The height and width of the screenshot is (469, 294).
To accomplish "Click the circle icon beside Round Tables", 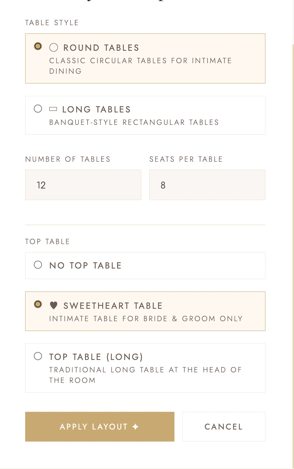I will click(x=54, y=47).
